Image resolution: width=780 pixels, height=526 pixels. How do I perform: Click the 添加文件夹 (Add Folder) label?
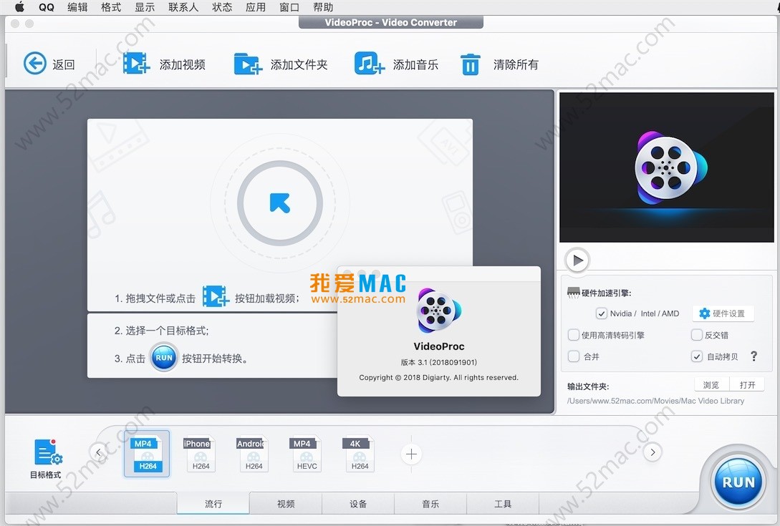[x=299, y=64]
